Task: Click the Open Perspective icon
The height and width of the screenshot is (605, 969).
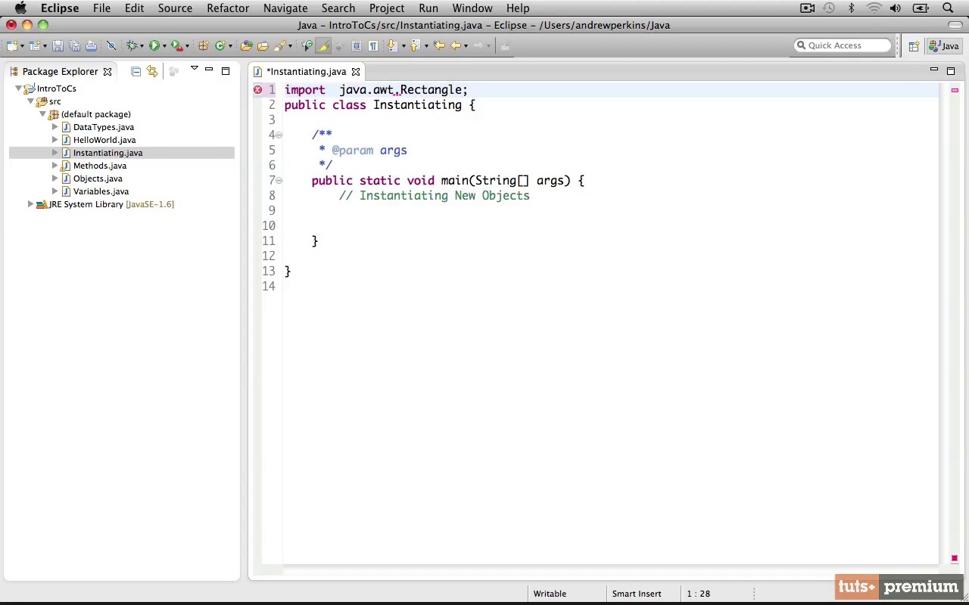Action: pyautogui.click(x=914, y=46)
